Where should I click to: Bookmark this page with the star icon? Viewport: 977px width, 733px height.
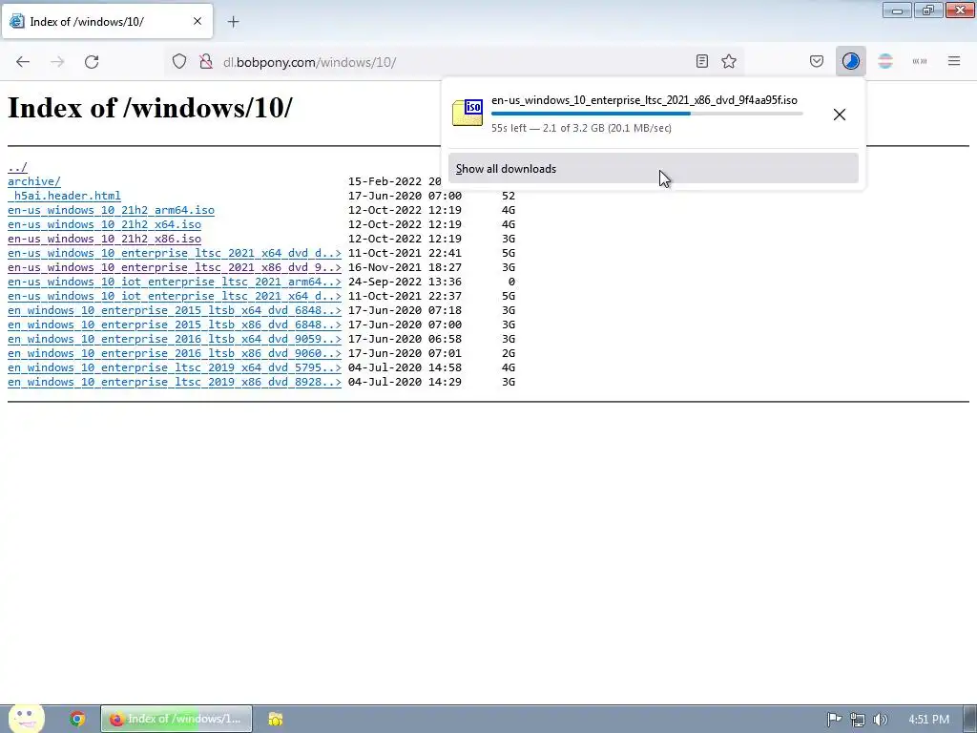[729, 61]
